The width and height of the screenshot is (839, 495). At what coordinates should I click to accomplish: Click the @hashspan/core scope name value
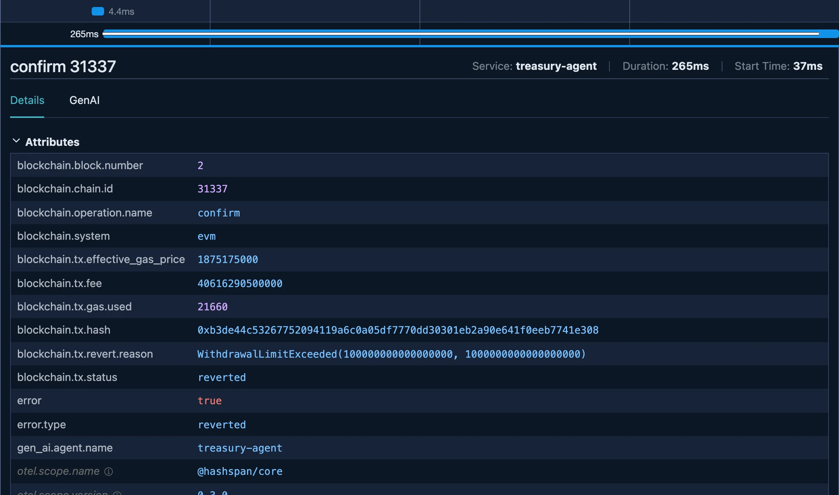(240, 471)
